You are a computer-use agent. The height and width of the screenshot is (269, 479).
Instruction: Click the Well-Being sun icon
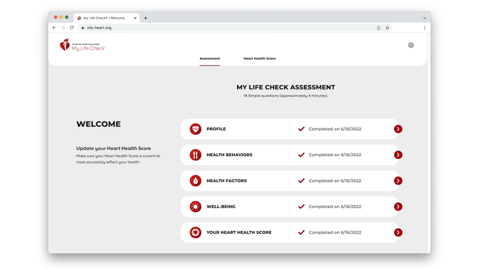pos(196,207)
